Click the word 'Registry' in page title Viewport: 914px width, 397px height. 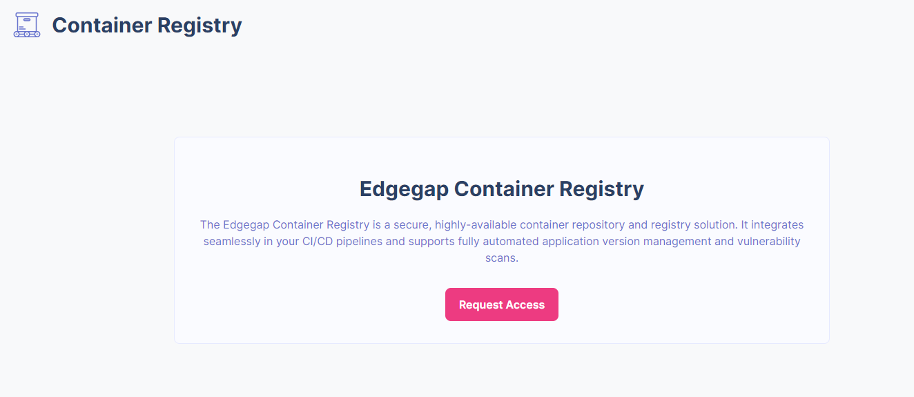point(200,25)
